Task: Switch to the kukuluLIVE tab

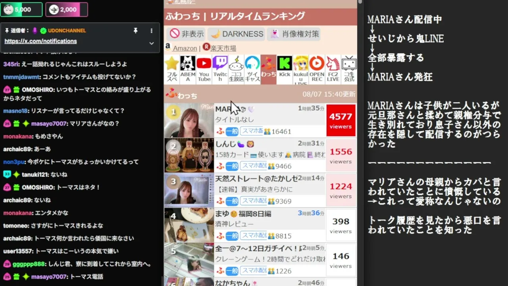Action: [301, 70]
